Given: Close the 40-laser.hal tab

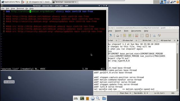Looking at the screenshot, I should tap(174, 40).
